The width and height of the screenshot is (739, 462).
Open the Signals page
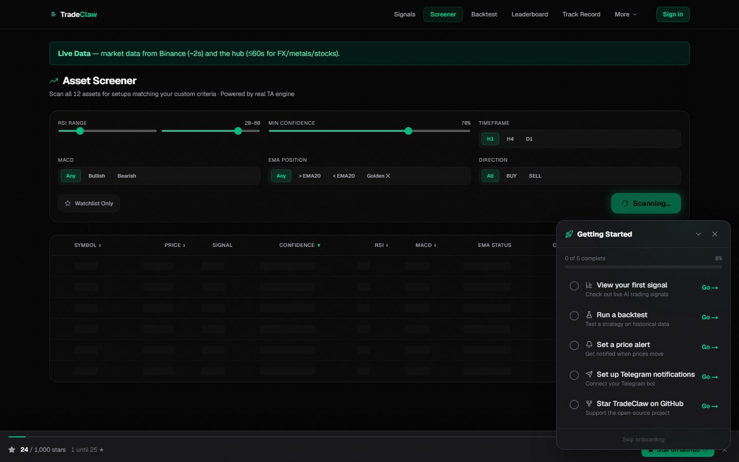(x=404, y=14)
